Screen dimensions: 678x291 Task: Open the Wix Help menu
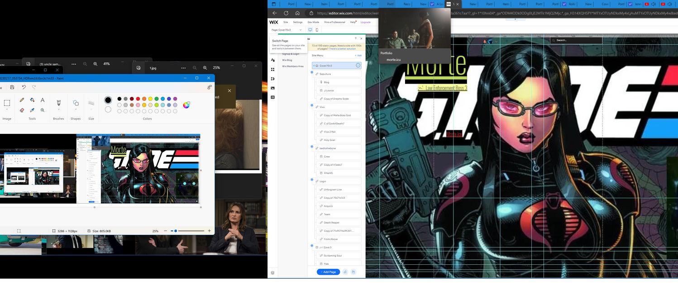tap(353, 22)
